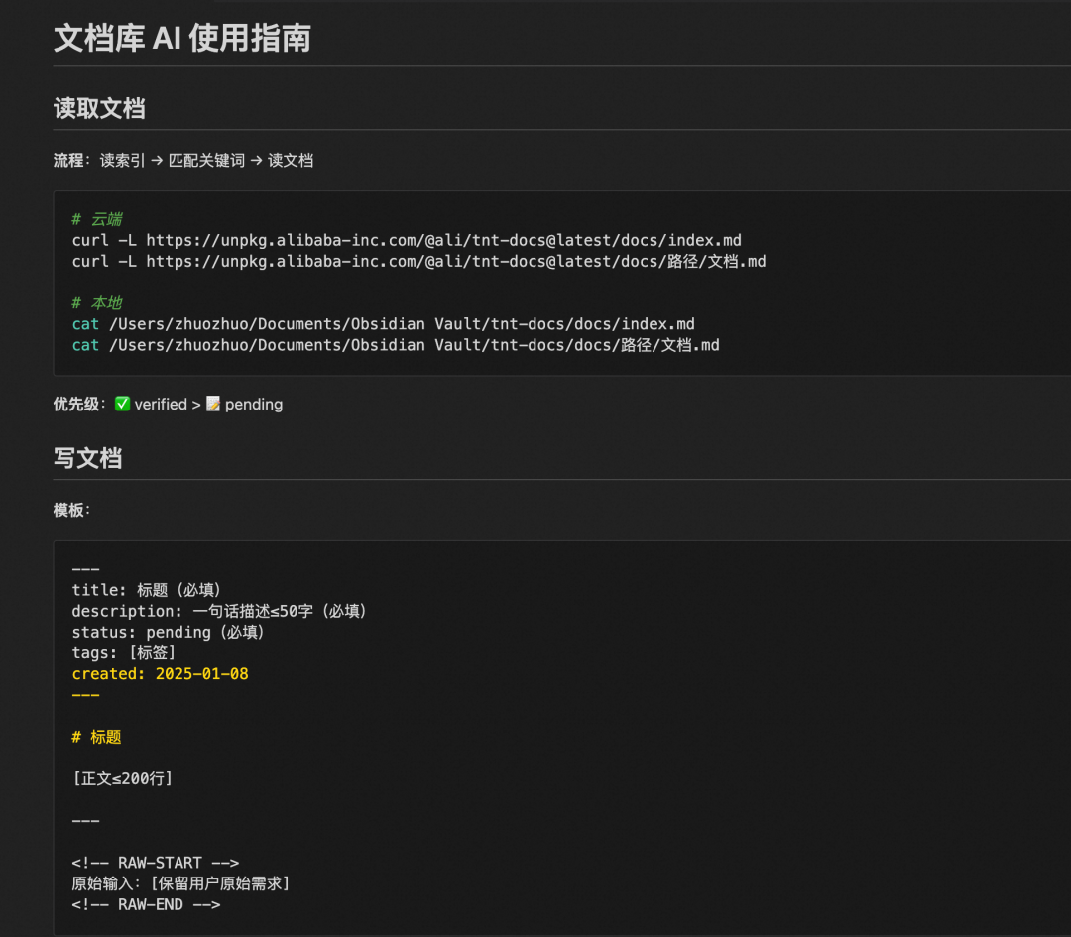This screenshot has height=937, width=1071.
Task: Click the # 本地 comment line
Action: tap(97, 302)
